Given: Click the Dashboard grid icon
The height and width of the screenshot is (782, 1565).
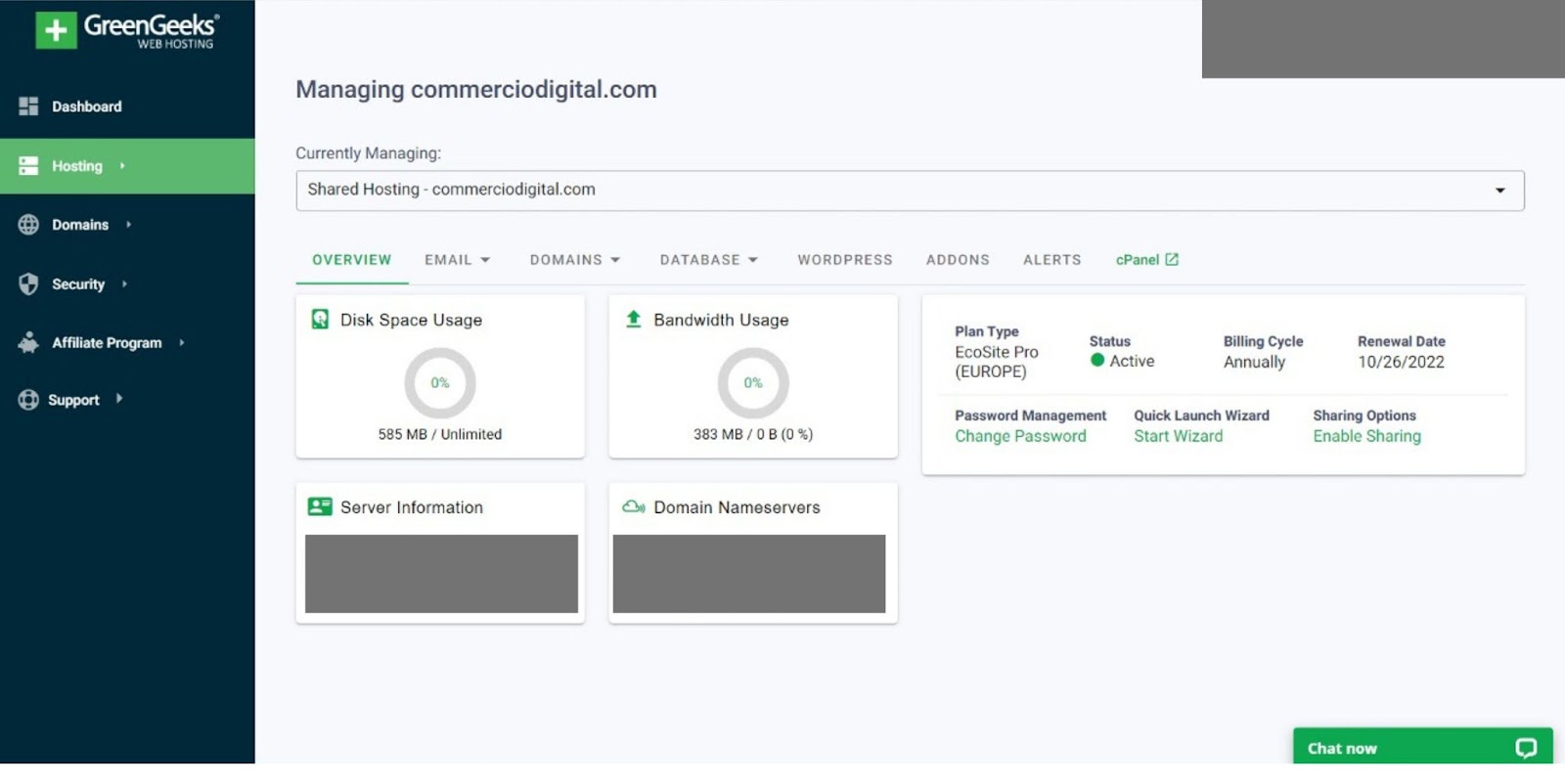Looking at the screenshot, I should tap(28, 106).
